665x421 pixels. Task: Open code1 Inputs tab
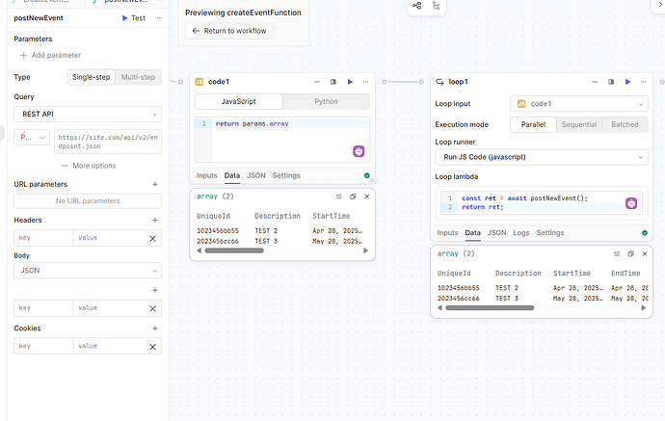pyautogui.click(x=207, y=175)
